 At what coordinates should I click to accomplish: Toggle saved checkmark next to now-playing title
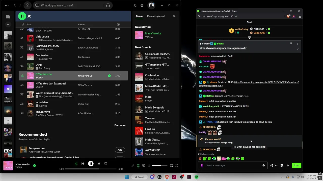pyautogui.click(x=34, y=166)
